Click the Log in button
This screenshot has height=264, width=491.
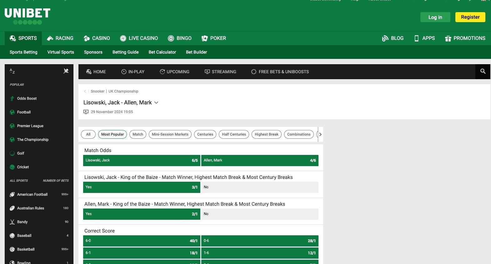tap(435, 17)
